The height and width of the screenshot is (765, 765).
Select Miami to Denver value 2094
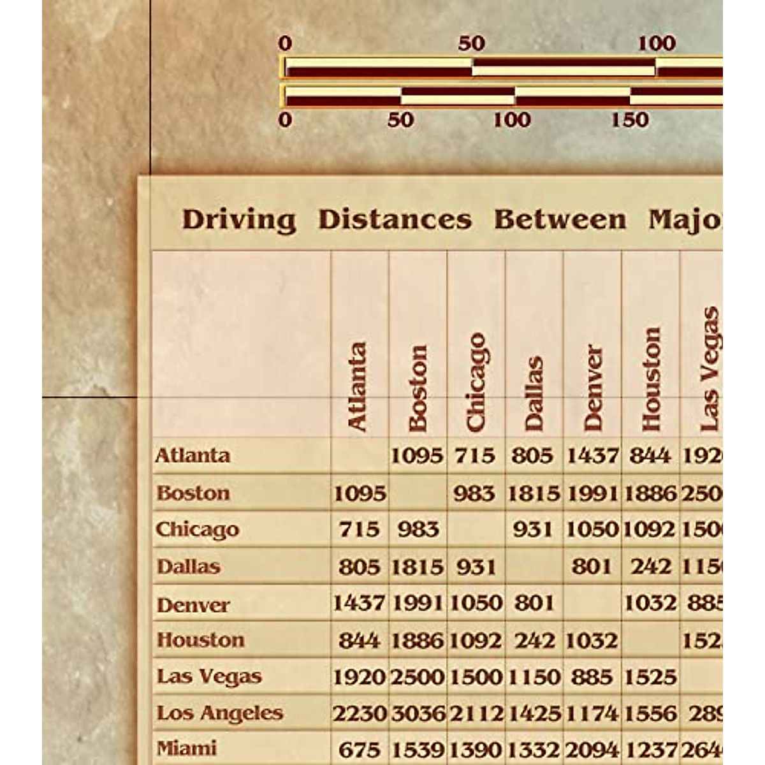(x=592, y=750)
